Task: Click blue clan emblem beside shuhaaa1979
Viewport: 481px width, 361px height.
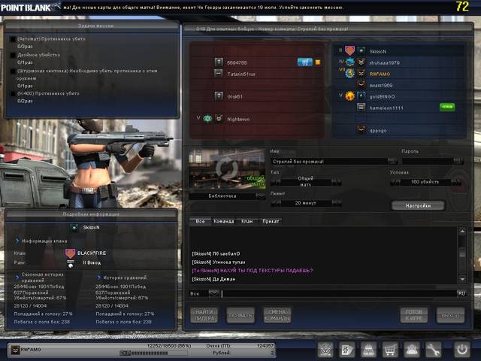Action: point(349,62)
